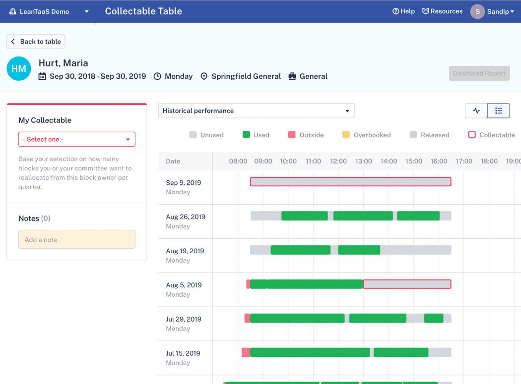Open the Historical performance dropdown
The width and height of the screenshot is (521, 384).
point(256,111)
